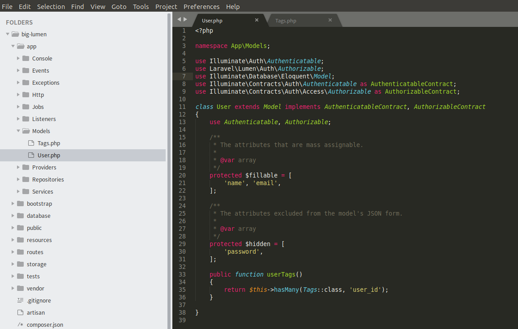Click the Http folder icon
518x329 pixels.
pyautogui.click(x=26, y=95)
